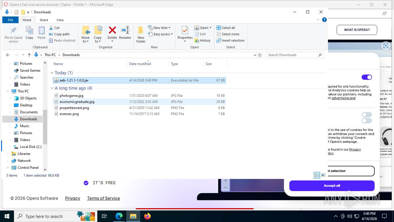Open the Privacy footer link

click(72, 198)
